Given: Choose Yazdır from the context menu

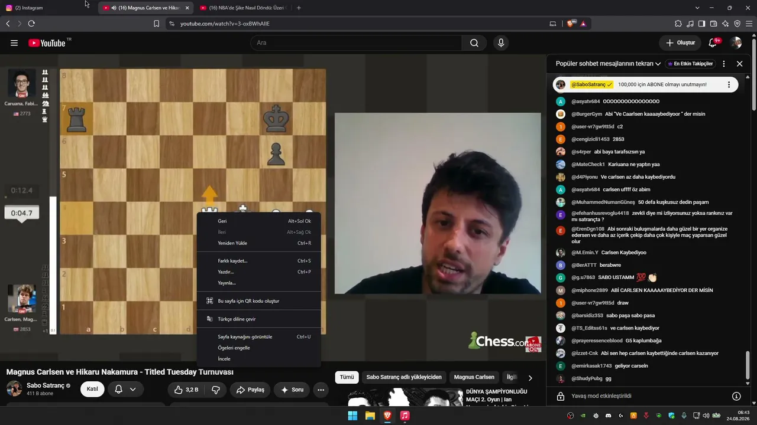Looking at the screenshot, I should (x=258, y=272).
